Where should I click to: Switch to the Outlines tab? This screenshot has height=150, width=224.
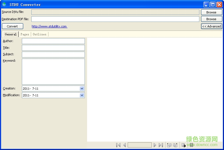click(x=39, y=34)
